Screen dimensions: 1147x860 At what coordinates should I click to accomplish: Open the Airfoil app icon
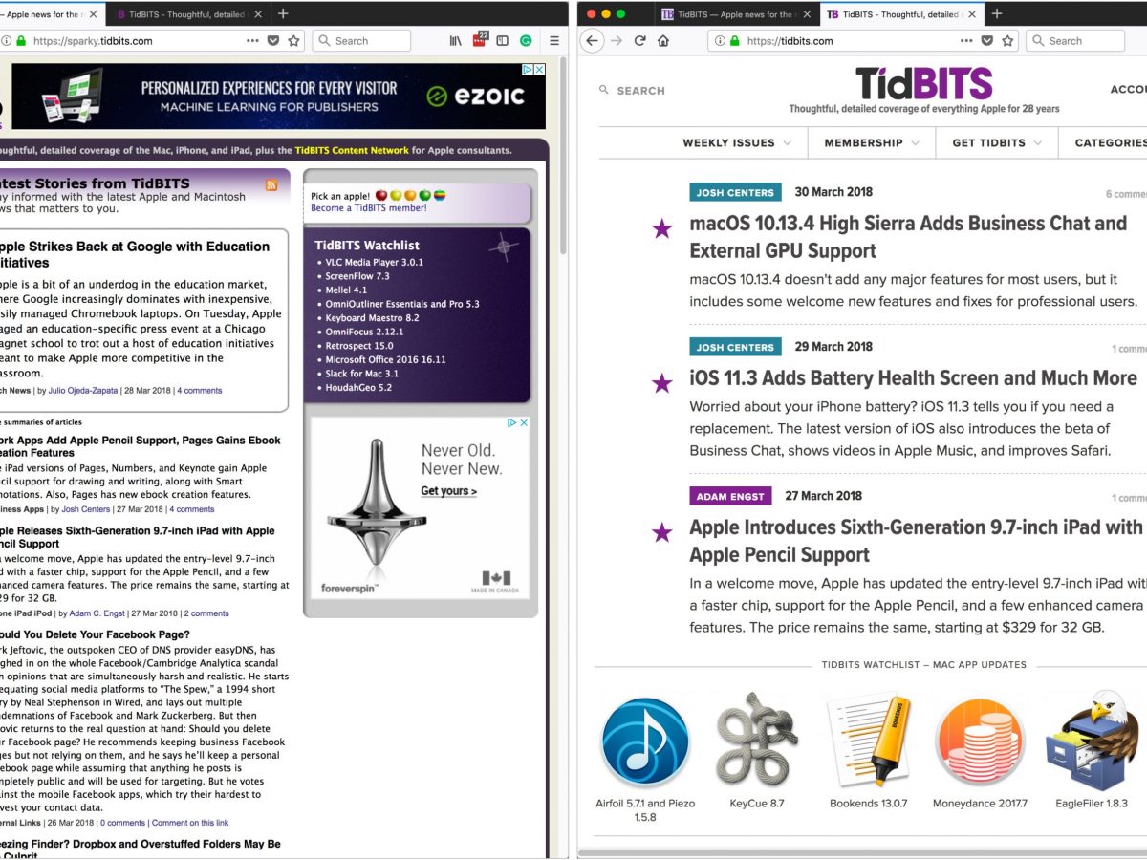click(645, 742)
